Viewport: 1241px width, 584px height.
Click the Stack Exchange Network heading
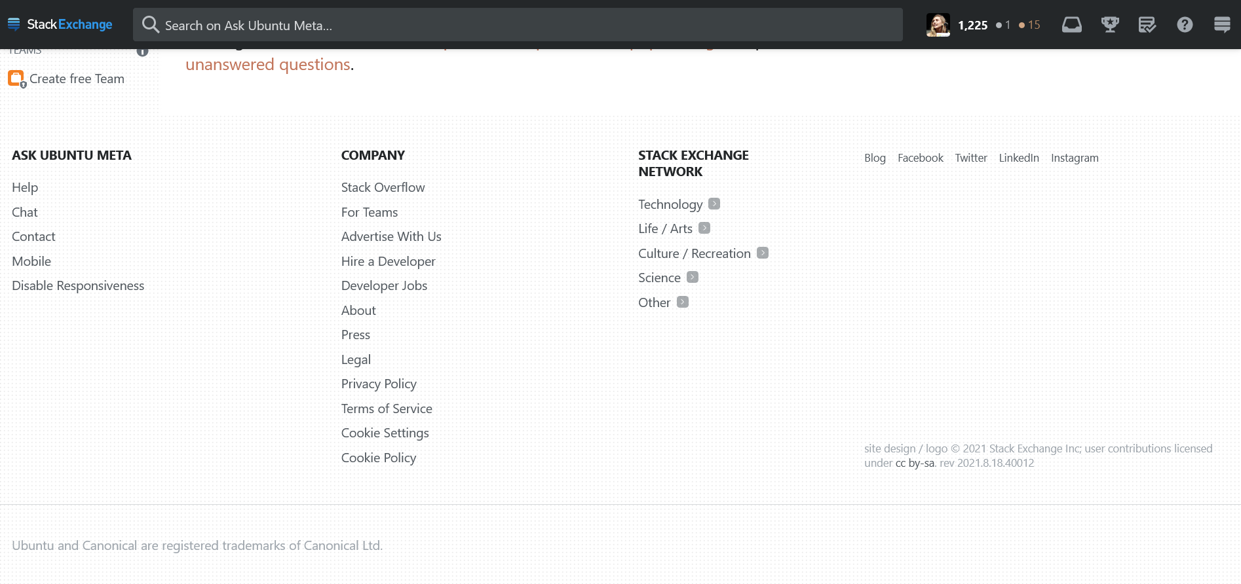pyautogui.click(x=693, y=163)
